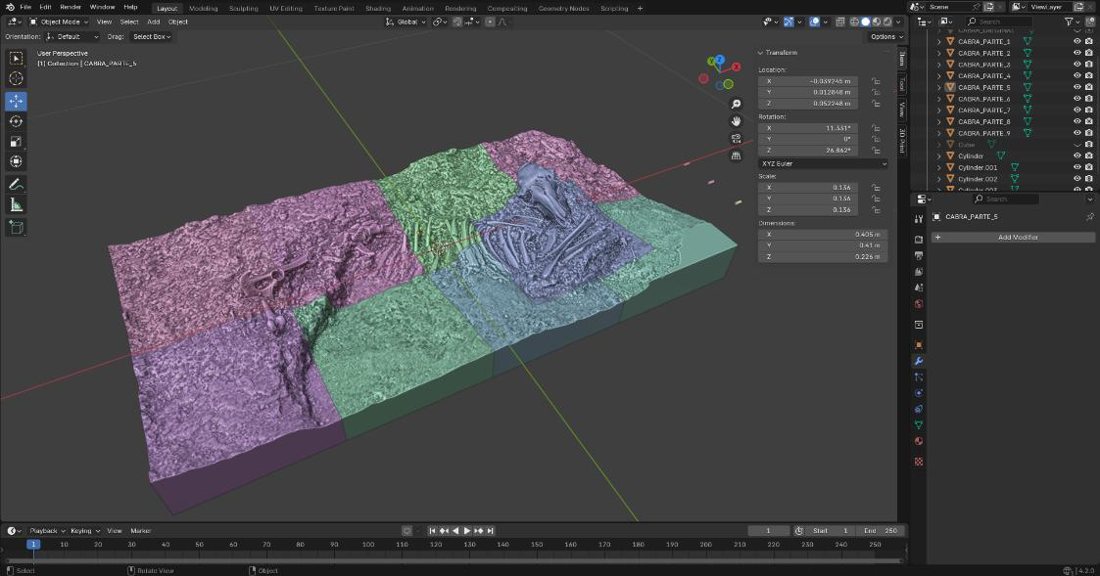Open the Select Box drag dropdown
The height and width of the screenshot is (576, 1100).
pos(152,36)
